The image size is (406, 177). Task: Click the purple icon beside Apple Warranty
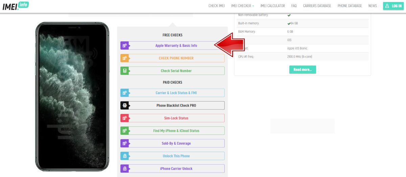click(x=125, y=46)
